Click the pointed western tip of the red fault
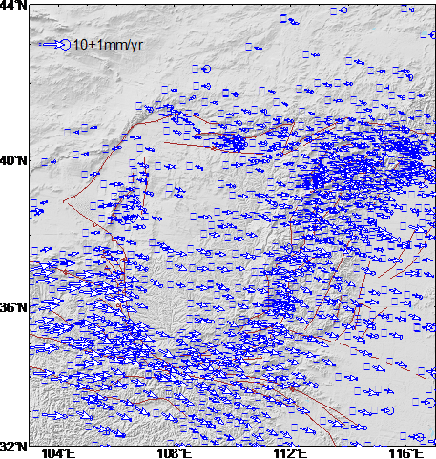This screenshot has height=459, width=436. point(64,201)
